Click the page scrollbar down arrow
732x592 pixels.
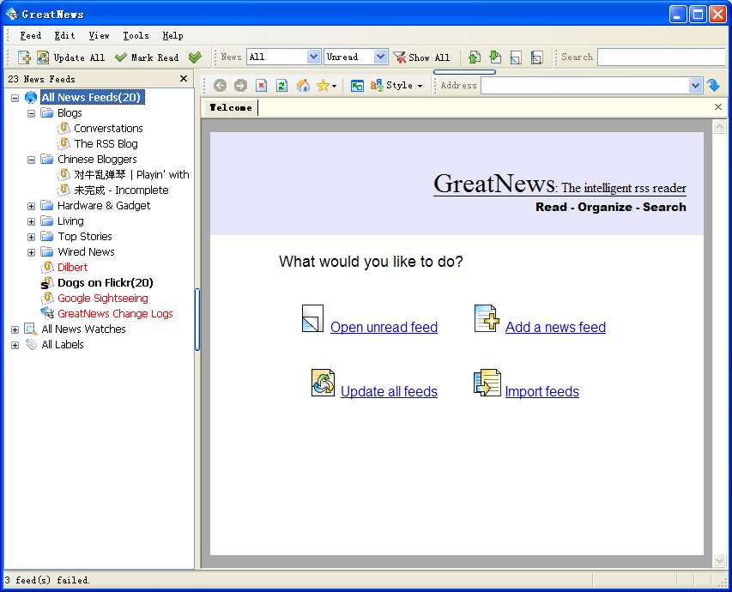(719, 560)
